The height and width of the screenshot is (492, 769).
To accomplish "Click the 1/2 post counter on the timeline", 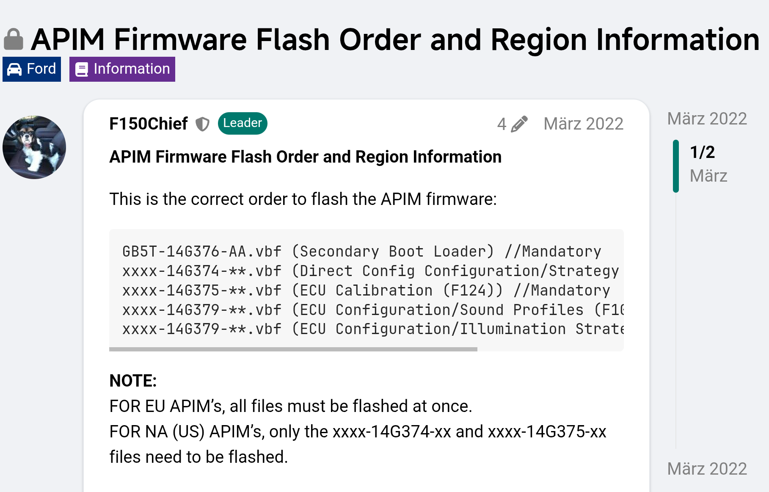I will pyautogui.click(x=702, y=153).
